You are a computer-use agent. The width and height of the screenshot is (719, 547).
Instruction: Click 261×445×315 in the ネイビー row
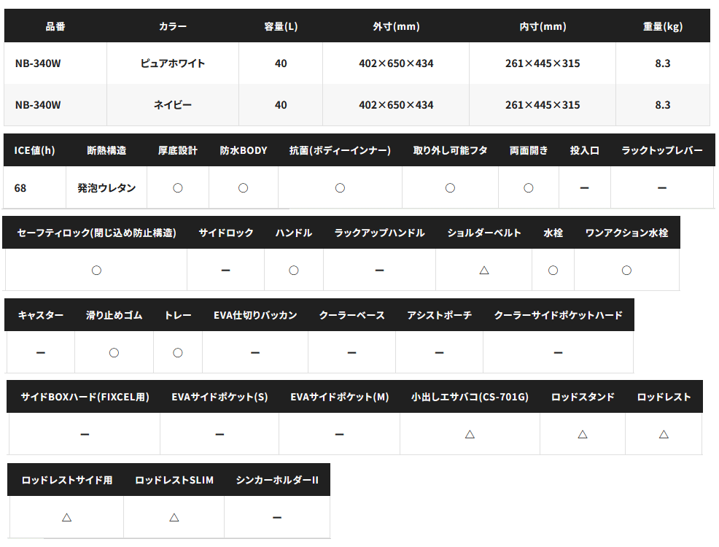(543, 105)
